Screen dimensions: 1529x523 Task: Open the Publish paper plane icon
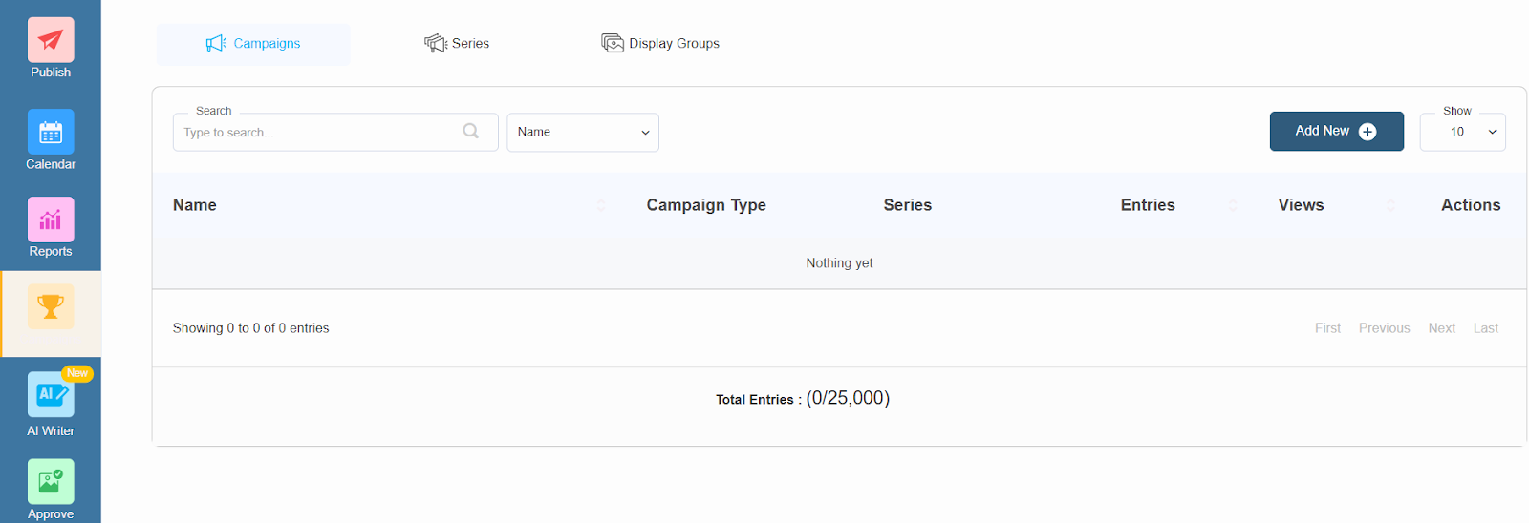51,40
